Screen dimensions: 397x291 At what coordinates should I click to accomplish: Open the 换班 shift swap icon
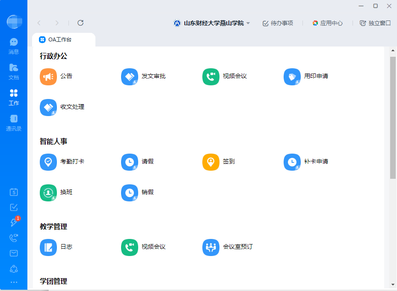point(48,193)
